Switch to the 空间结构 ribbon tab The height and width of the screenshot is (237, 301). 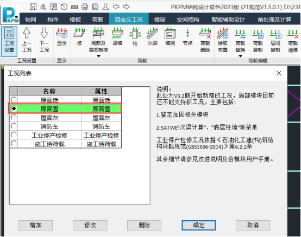pyautogui.click(x=188, y=20)
